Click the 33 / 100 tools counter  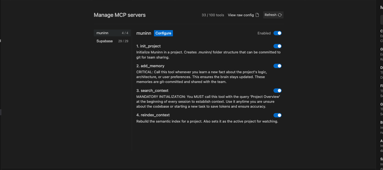coord(213,15)
